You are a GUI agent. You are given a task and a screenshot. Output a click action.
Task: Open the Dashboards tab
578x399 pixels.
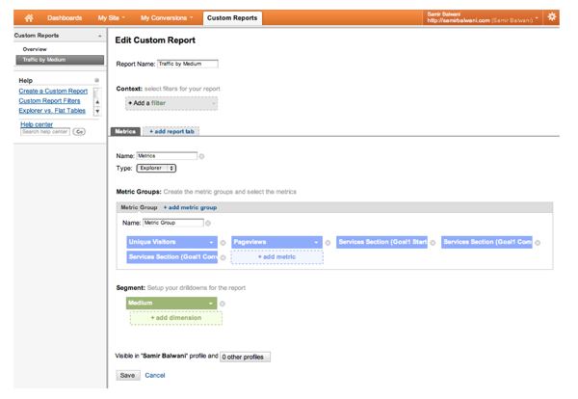(65, 17)
